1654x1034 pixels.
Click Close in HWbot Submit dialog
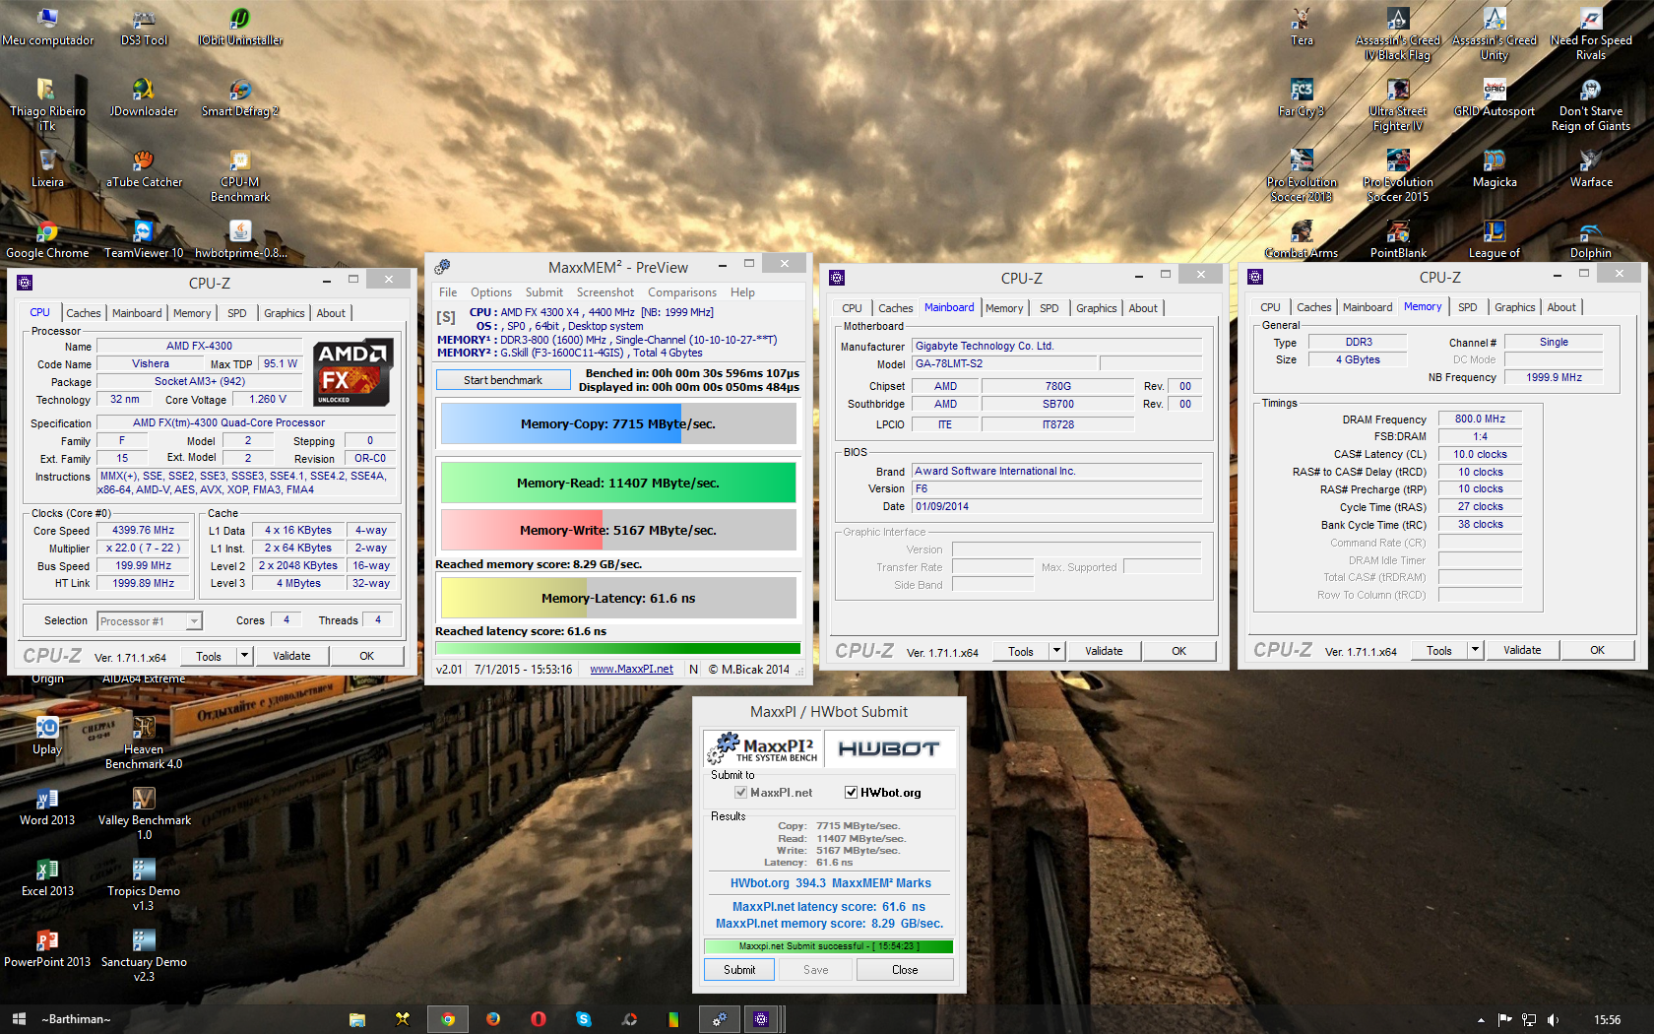905,970
